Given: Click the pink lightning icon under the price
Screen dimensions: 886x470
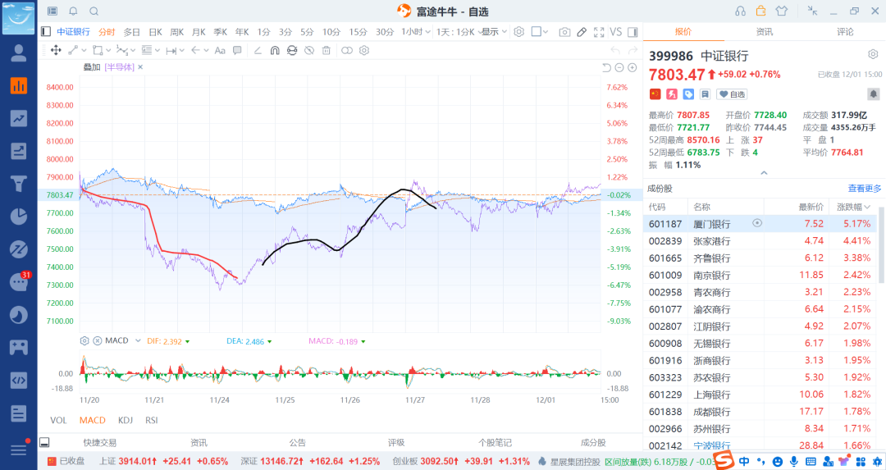Looking at the screenshot, I should coord(672,94).
